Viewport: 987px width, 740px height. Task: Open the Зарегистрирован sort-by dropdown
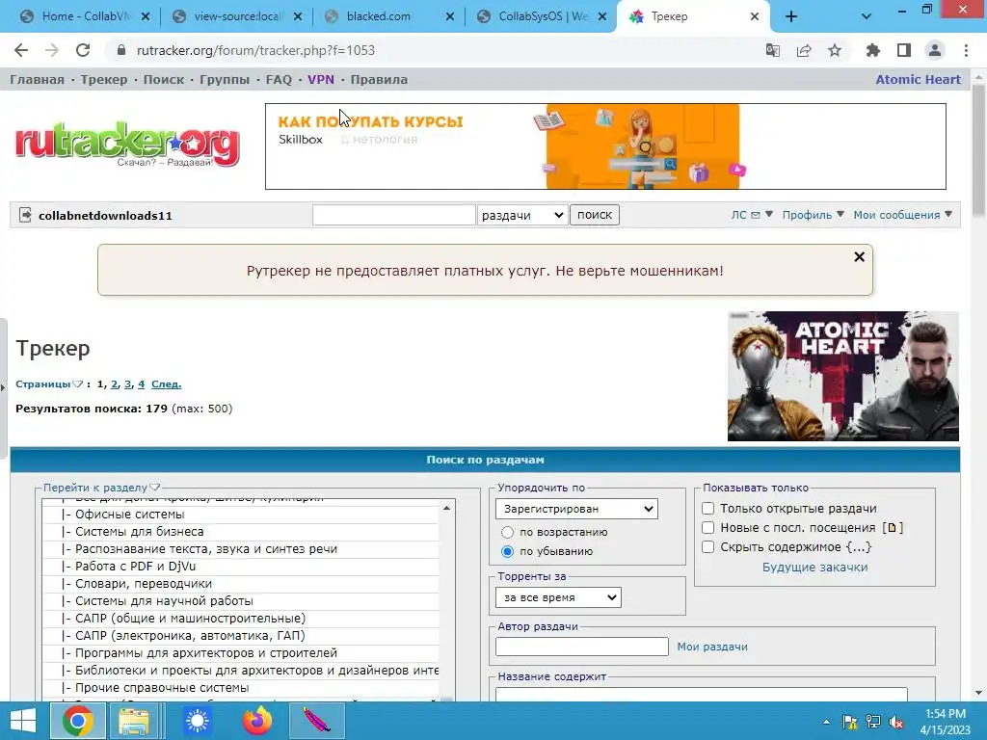[x=576, y=509]
